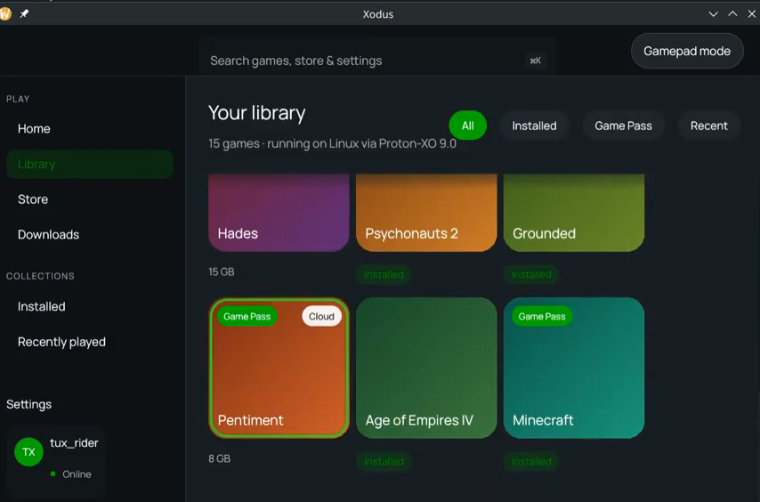Click the Online status indicator
Screen dimensions: 760x502
tap(71, 474)
